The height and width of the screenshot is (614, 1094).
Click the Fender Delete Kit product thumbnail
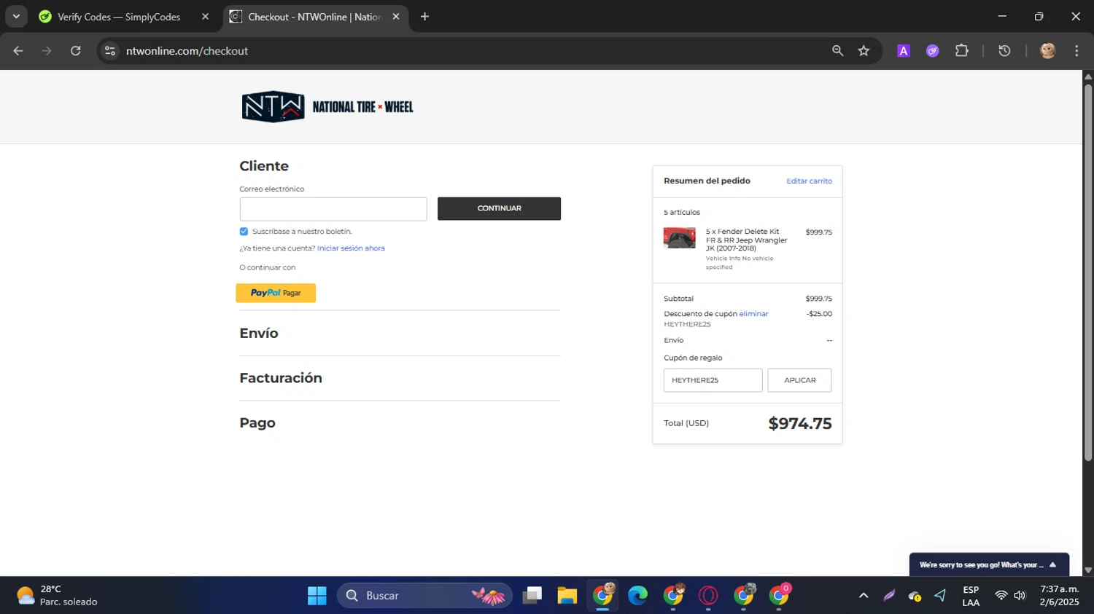tap(679, 238)
